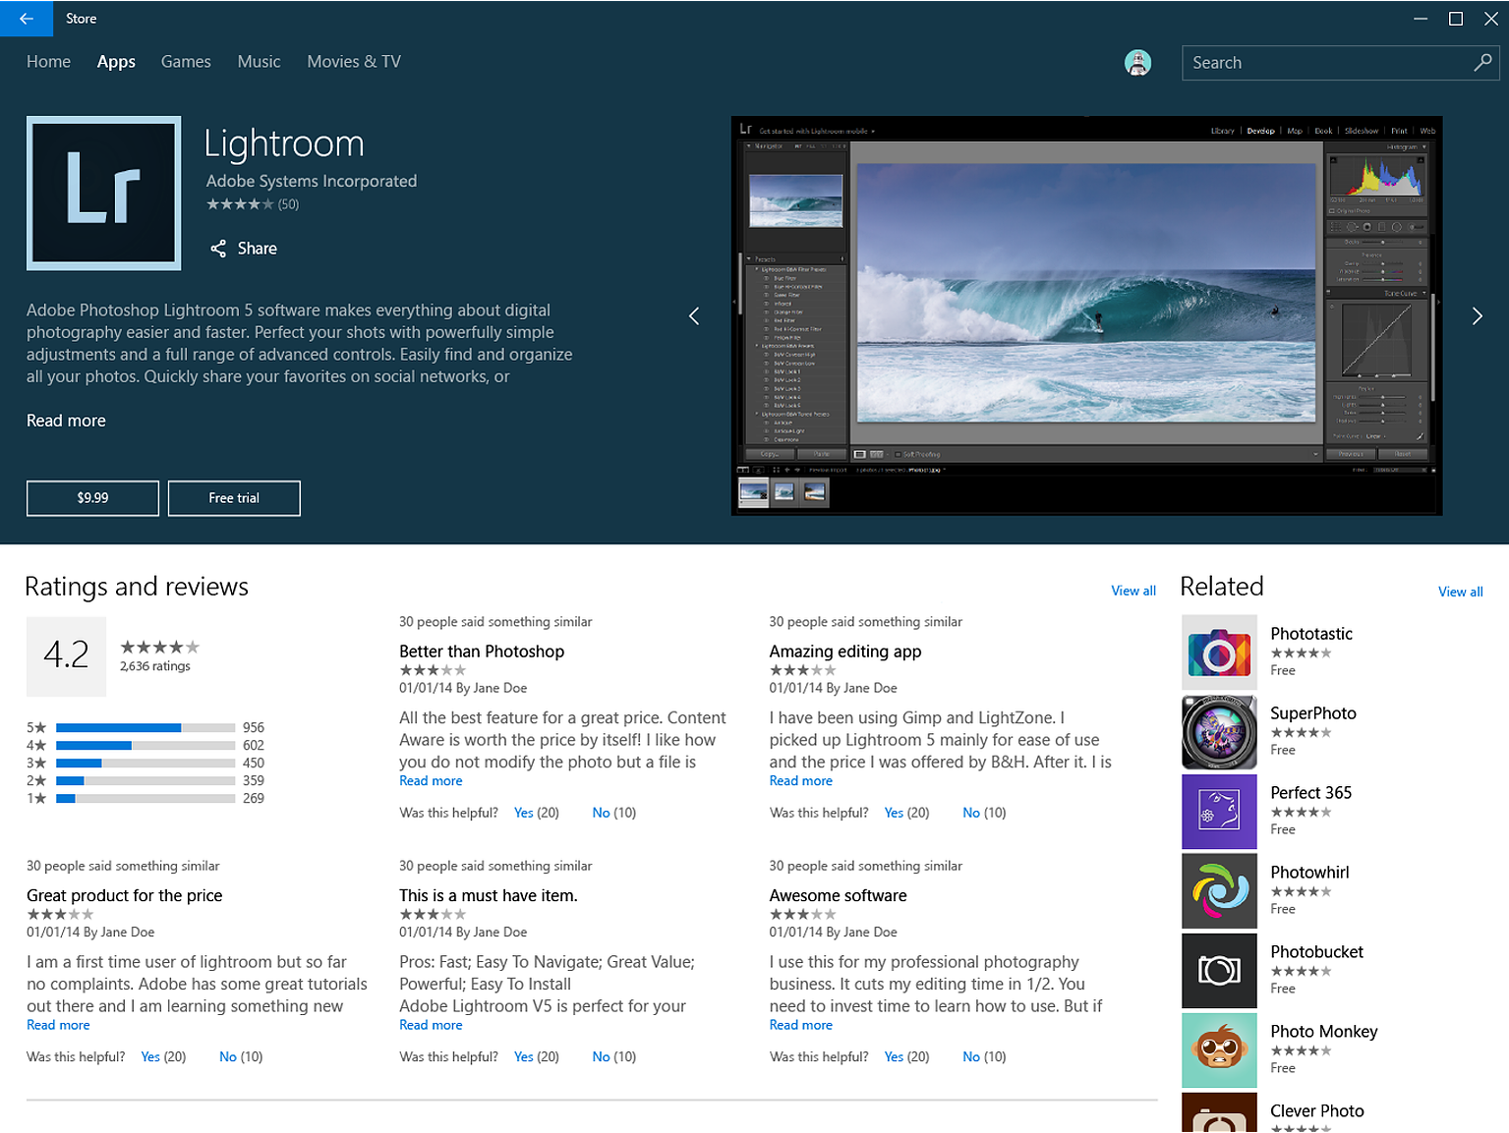Open the Clever Photo app icon

pyautogui.click(x=1219, y=1113)
